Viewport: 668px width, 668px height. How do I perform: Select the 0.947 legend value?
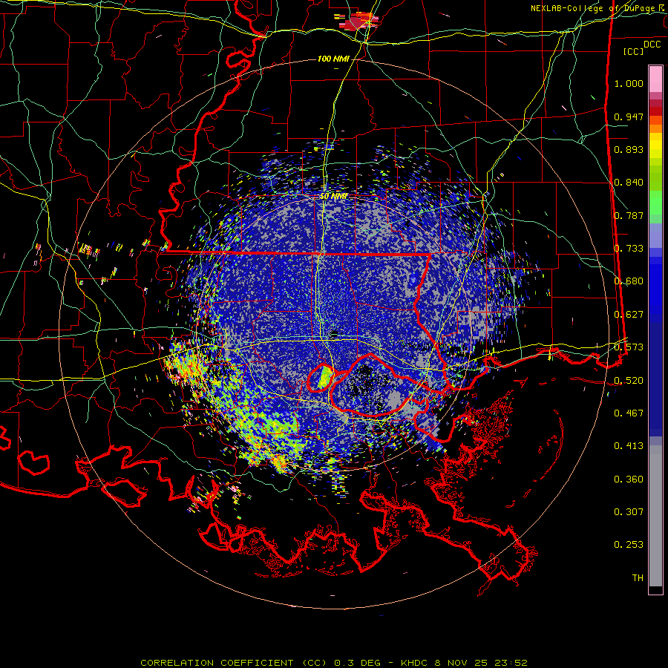629,117
